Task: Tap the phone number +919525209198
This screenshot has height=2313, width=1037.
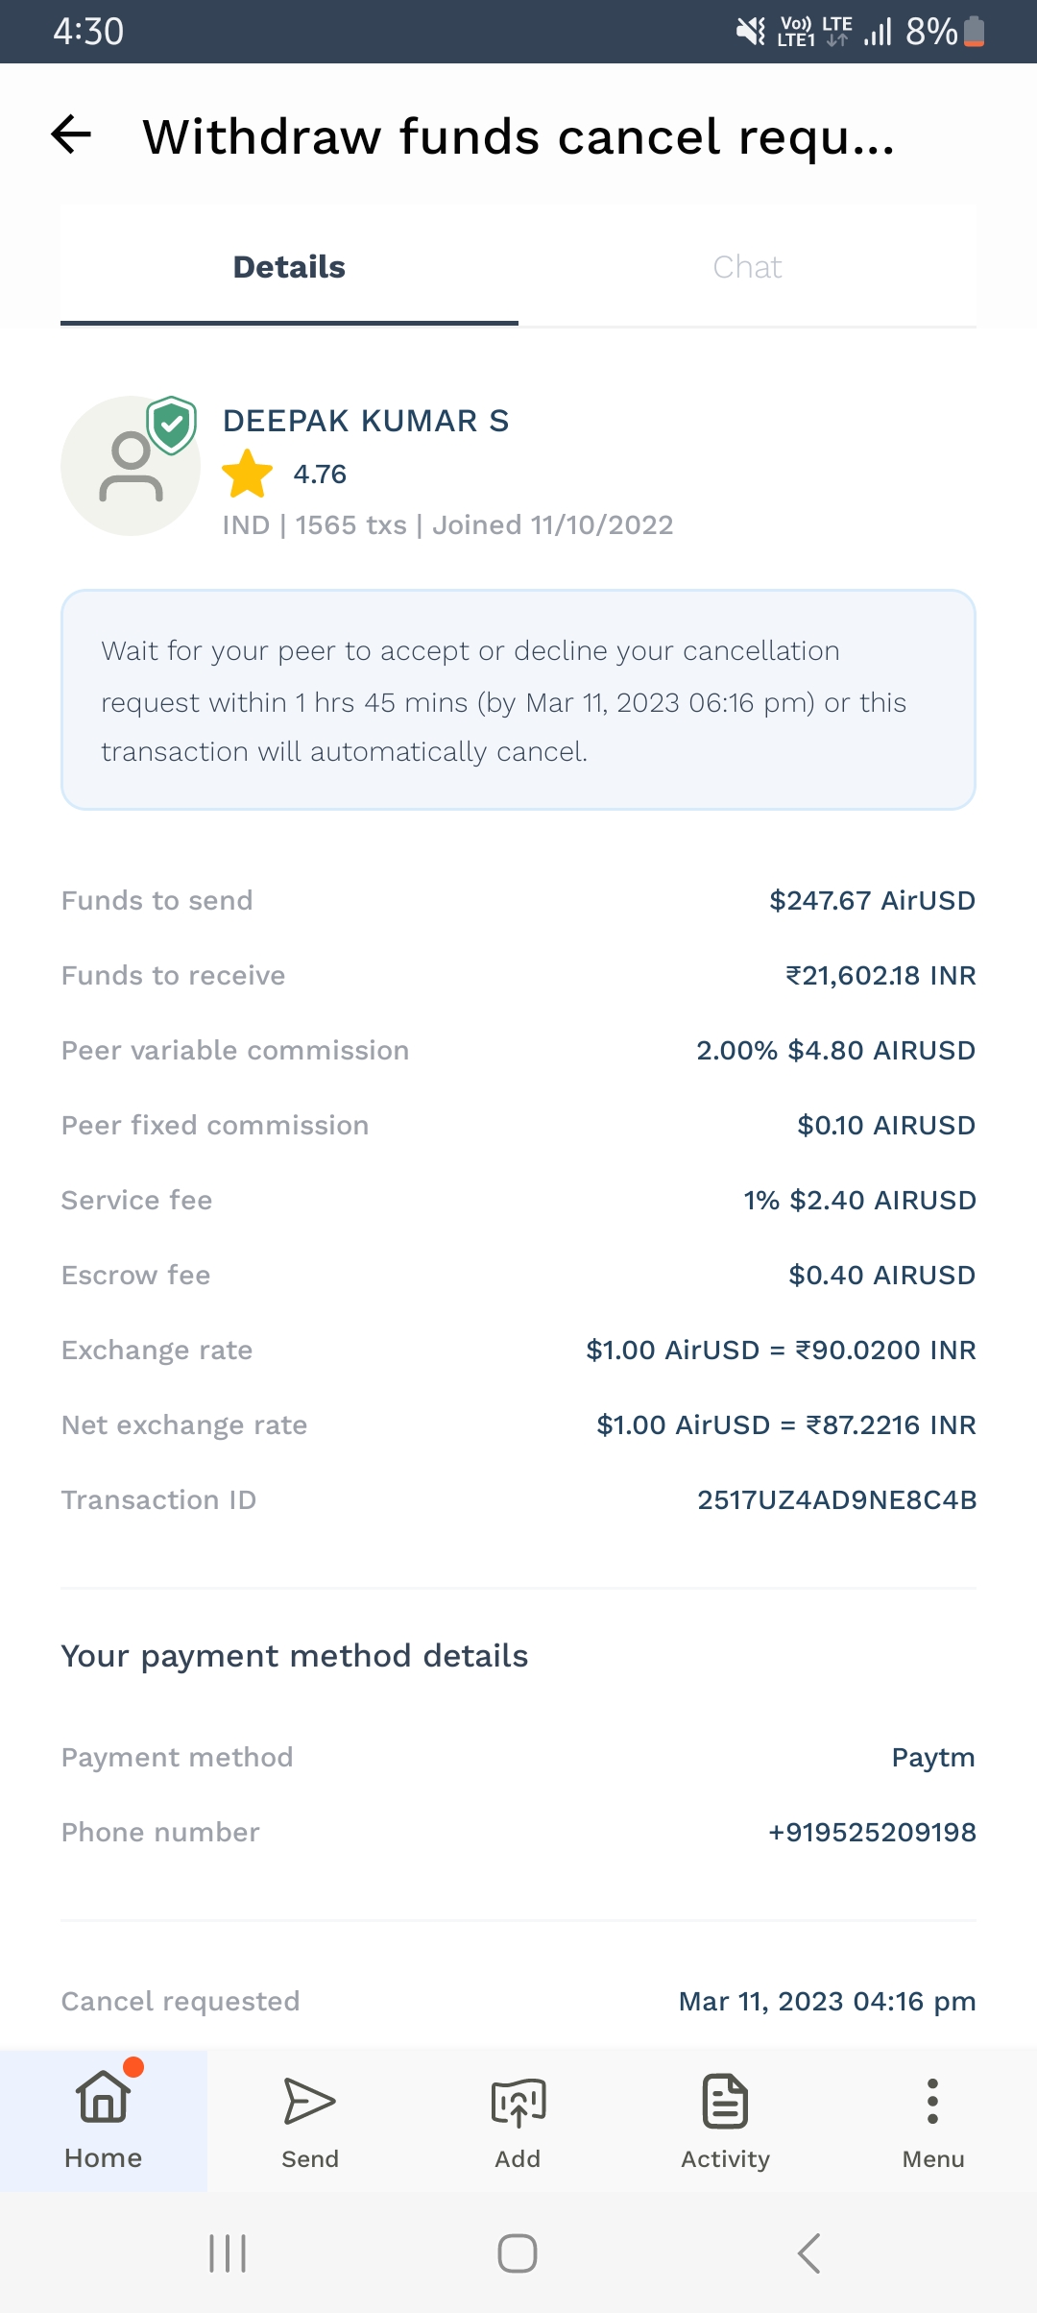Action: [872, 1833]
